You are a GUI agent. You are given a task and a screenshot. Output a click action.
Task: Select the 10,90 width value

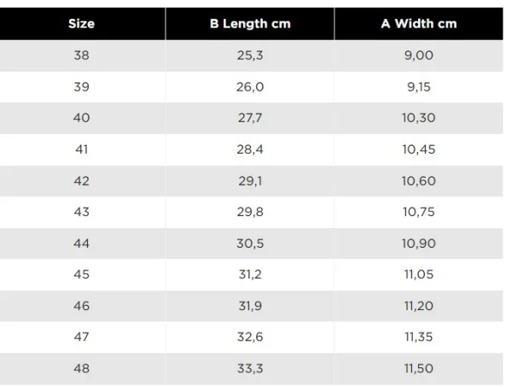[x=418, y=243]
